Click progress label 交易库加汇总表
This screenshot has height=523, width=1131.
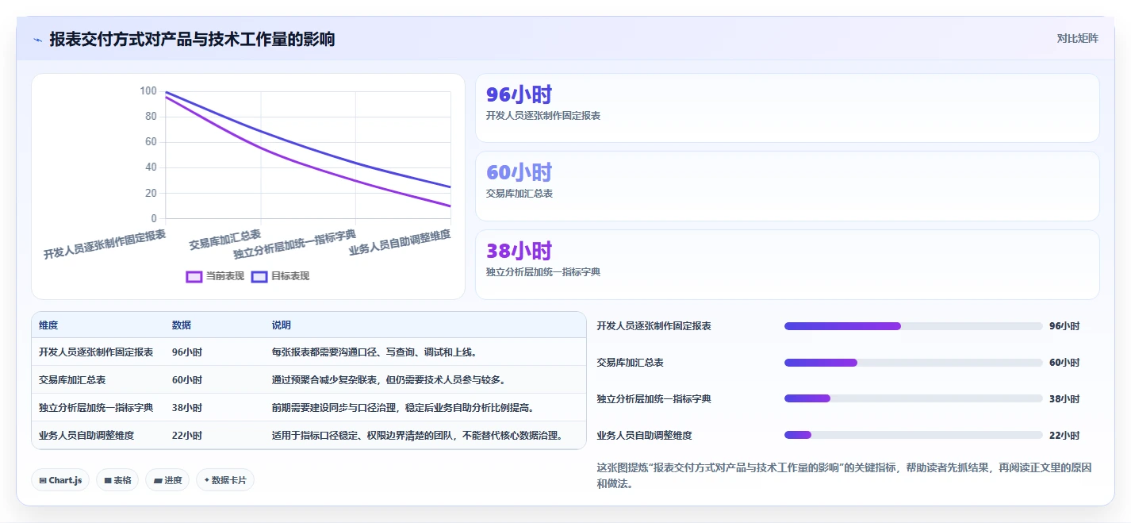631,363
